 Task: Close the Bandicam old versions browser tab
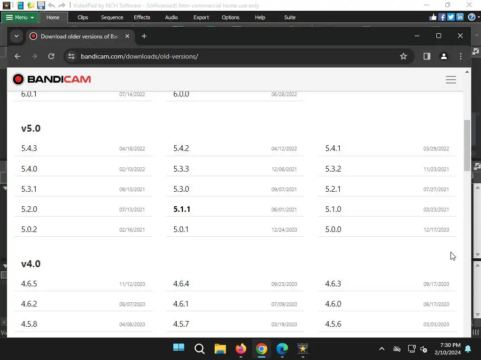pyautogui.click(x=127, y=36)
